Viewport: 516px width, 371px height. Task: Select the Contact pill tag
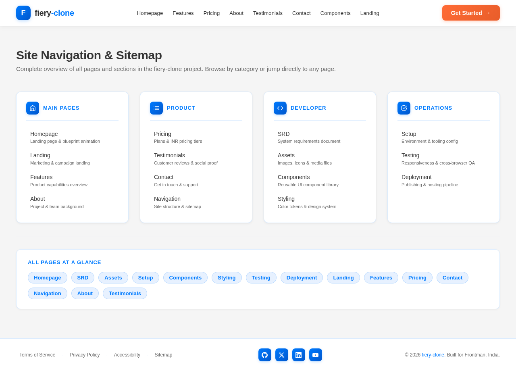coord(452,278)
